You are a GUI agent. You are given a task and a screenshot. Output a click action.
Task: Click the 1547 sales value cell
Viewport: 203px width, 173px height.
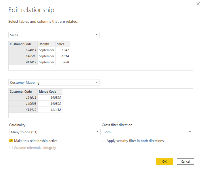pos(63,50)
